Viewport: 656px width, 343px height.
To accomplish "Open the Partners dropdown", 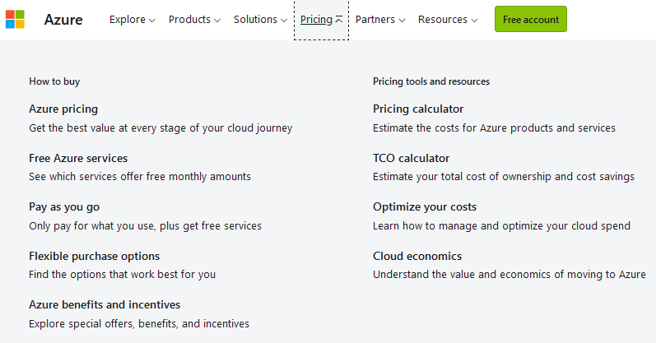I will coord(380,20).
